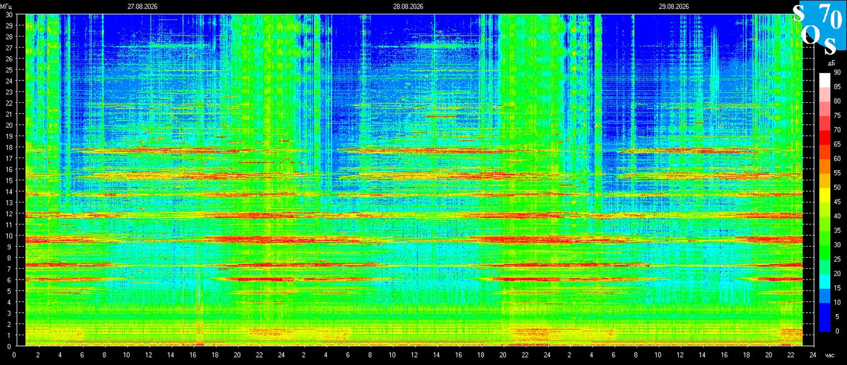847x365 pixels.
Task: Click the dark blue 5 dB swatch
Action: coord(825,324)
